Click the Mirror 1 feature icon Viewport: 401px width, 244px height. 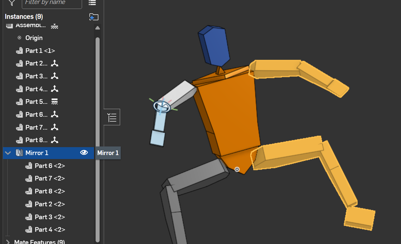click(19, 153)
